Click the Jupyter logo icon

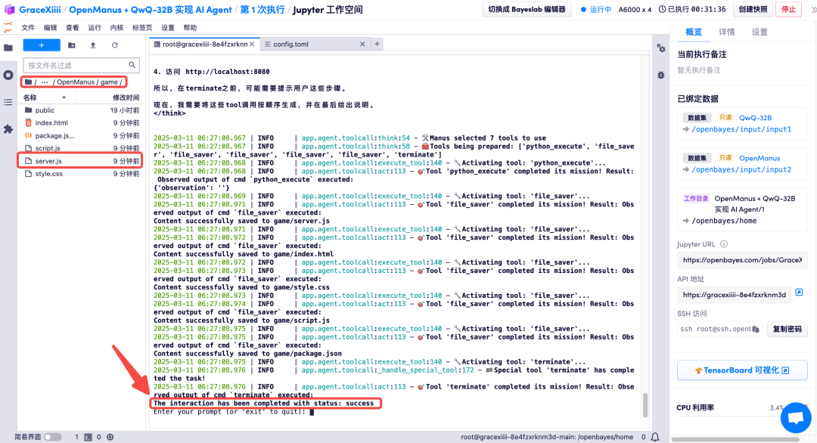coord(8,27)
